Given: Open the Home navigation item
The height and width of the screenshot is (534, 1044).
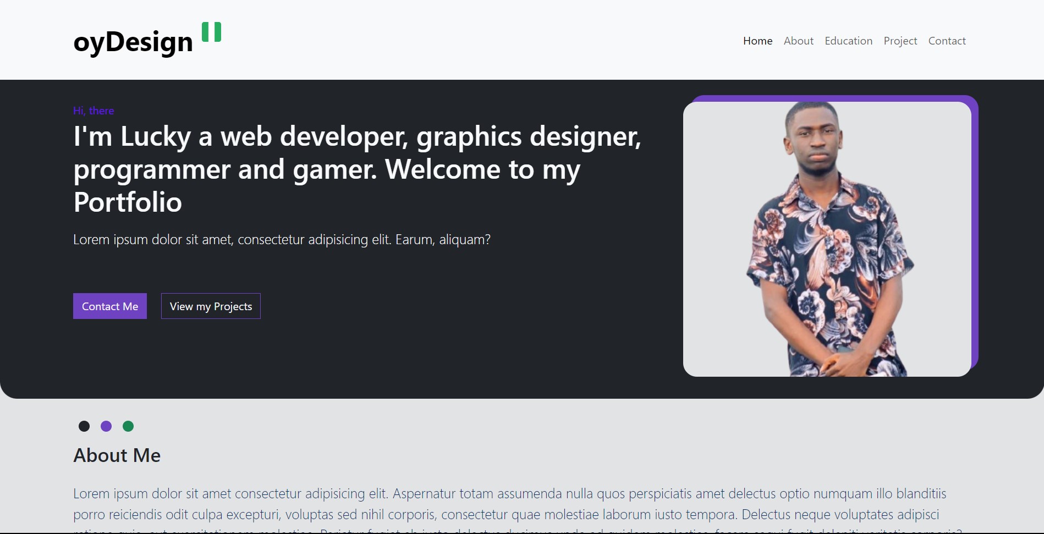Looking at the screenshot, I should click(x=757, y=41).
